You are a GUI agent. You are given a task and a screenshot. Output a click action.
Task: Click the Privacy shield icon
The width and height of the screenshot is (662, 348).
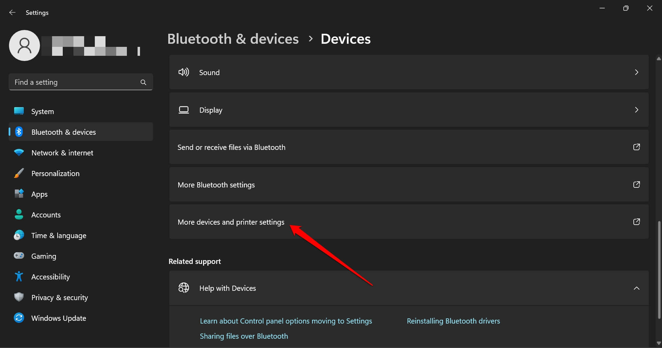[x=19, y=297]
